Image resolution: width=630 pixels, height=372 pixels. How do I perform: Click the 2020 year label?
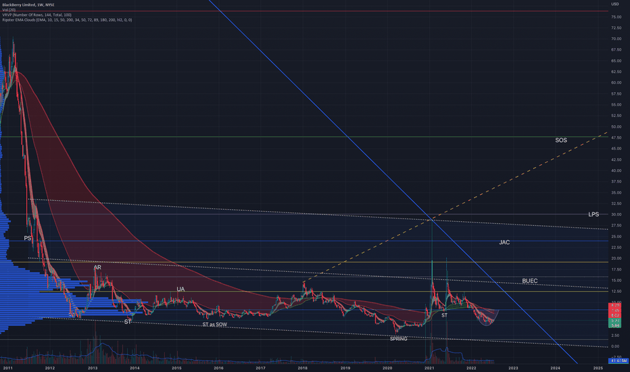pos(387,368)
